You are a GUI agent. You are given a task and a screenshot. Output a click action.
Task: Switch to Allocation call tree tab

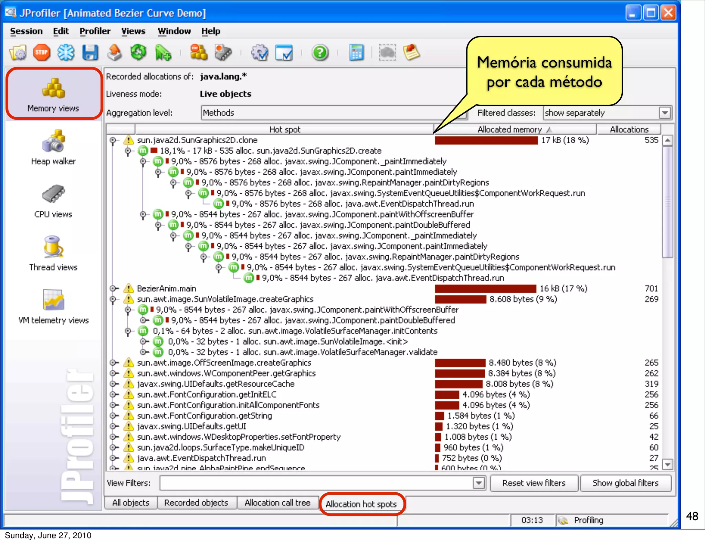[x=277, y=503]
